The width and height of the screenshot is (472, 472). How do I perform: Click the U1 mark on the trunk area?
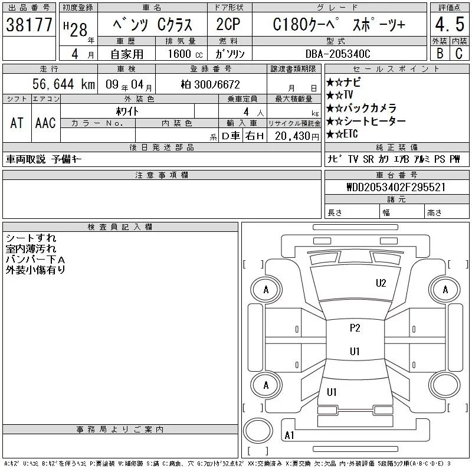click(332, 392)
